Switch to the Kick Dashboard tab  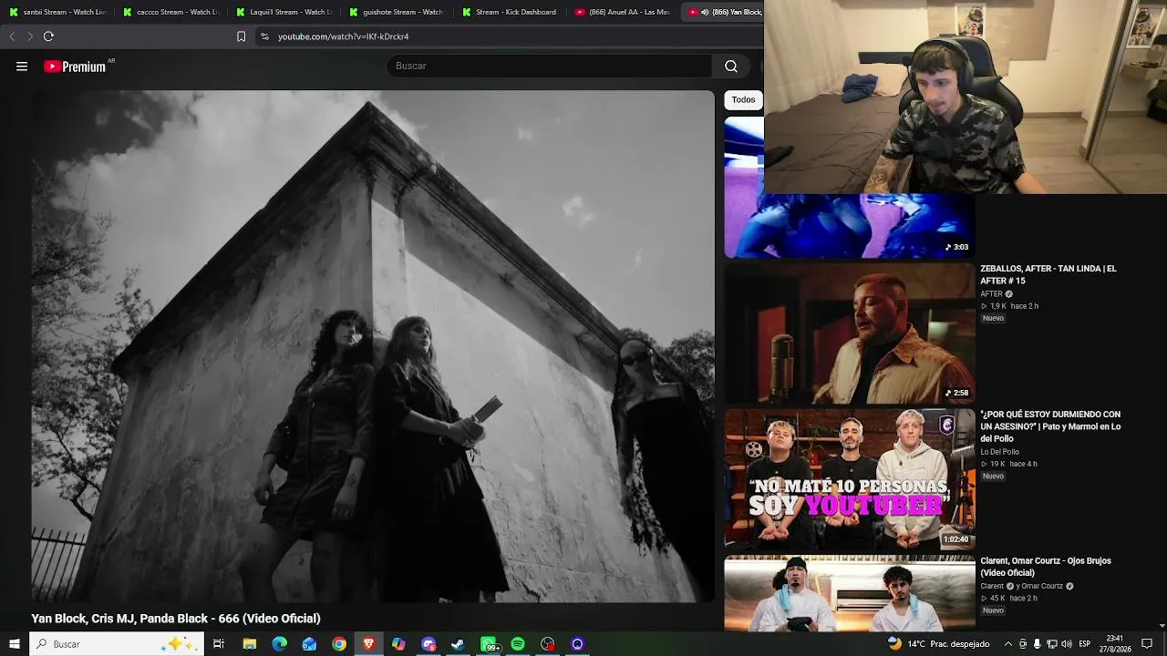coord(510,12)
